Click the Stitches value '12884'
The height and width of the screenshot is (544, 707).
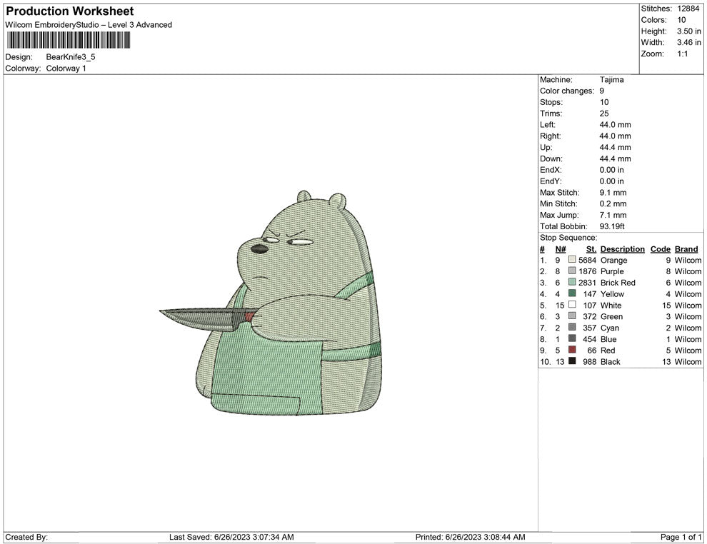coord(688,9)
